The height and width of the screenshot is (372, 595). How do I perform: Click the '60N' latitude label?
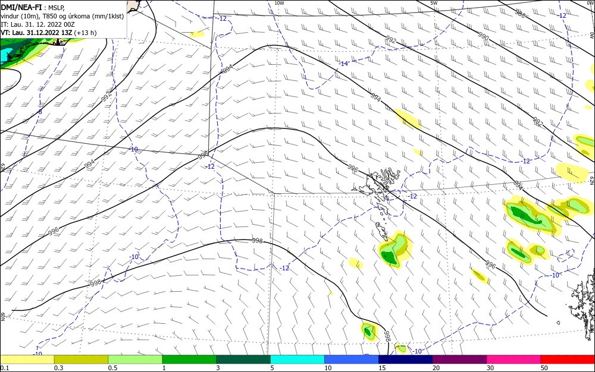click(3, 316)
